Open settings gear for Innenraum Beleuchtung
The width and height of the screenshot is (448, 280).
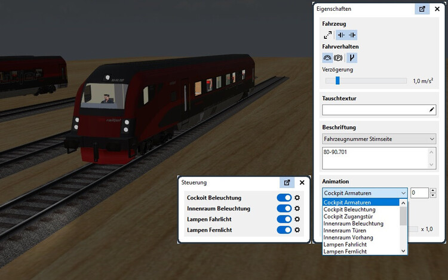pos(297,208)
